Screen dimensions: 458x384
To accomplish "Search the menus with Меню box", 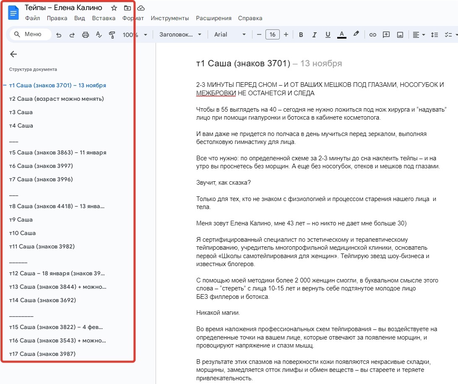I will click(x=31, y=34).
